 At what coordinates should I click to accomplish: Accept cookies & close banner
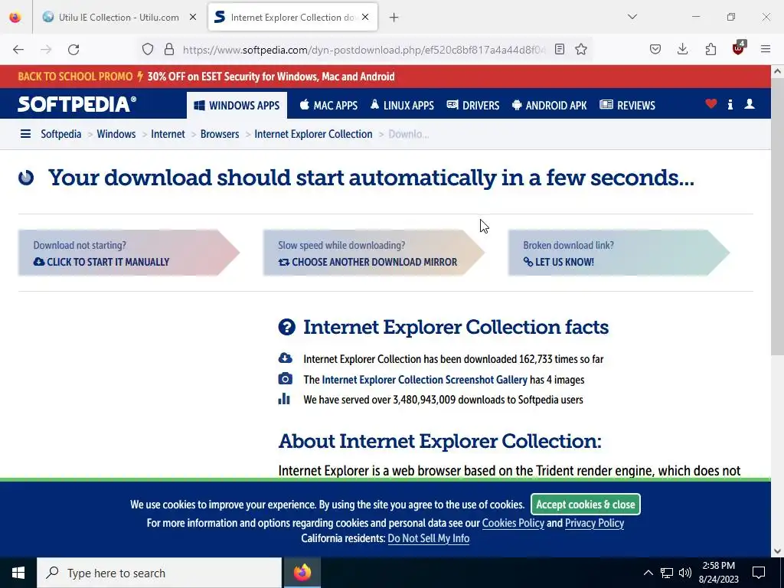[x=586, y=504]
